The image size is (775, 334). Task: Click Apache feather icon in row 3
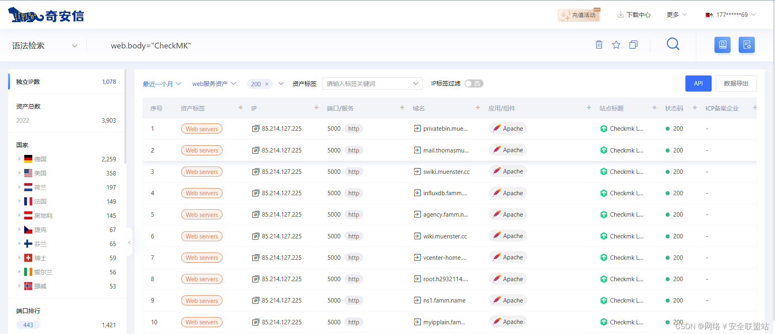tap(497, 171)
